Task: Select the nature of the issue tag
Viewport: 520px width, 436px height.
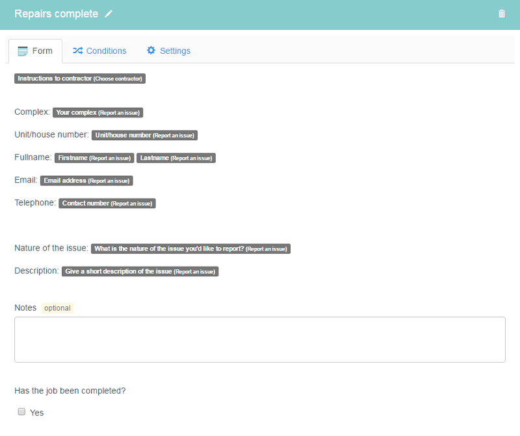Action: point(190,248)
